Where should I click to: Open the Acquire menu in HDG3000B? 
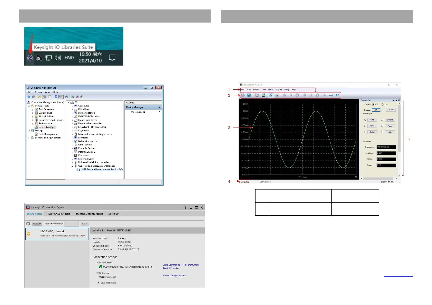[x=279, y=90]
